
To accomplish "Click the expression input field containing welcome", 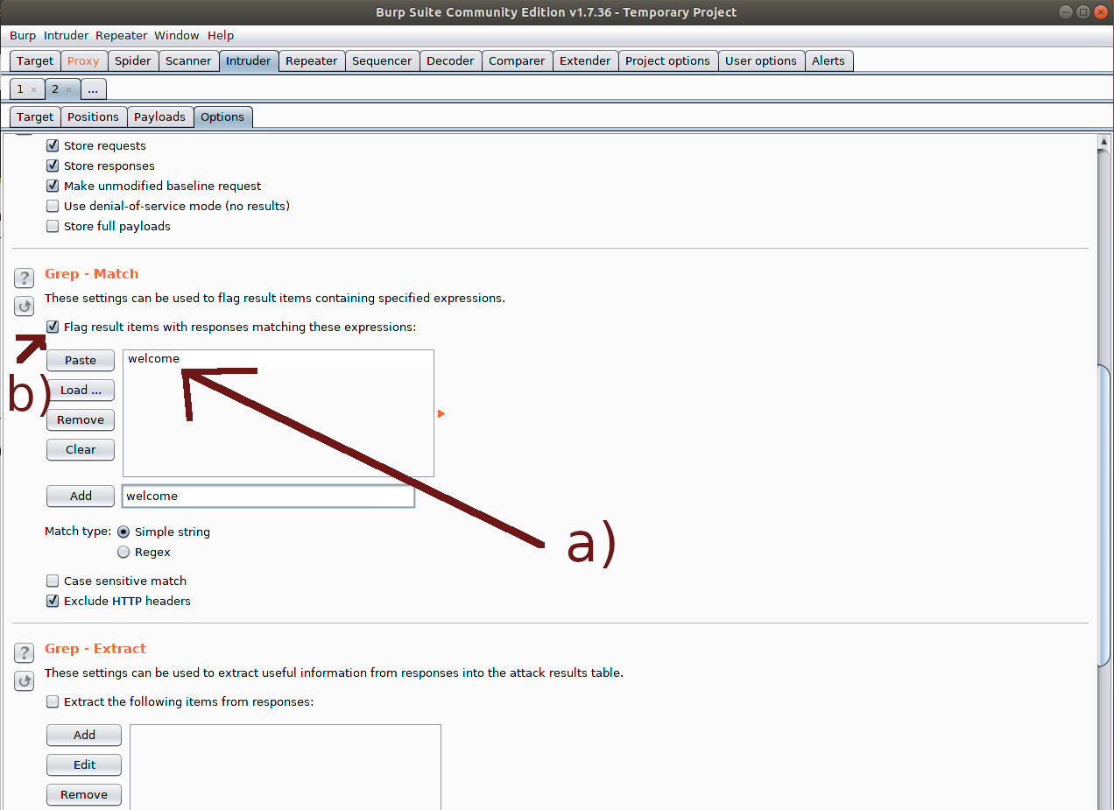I will [268, 496].
